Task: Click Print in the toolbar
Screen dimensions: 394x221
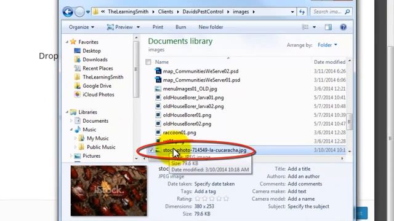Action: (x=158, y=27)
